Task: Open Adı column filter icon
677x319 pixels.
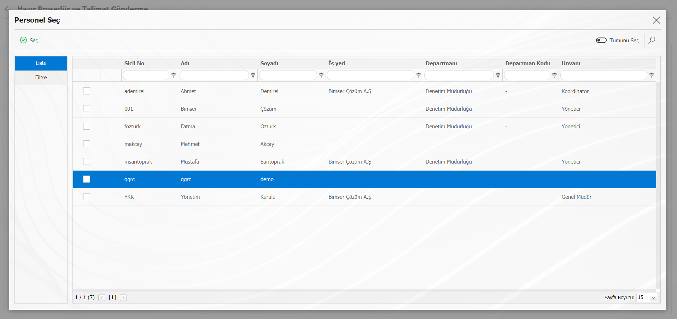Action: 253,75
